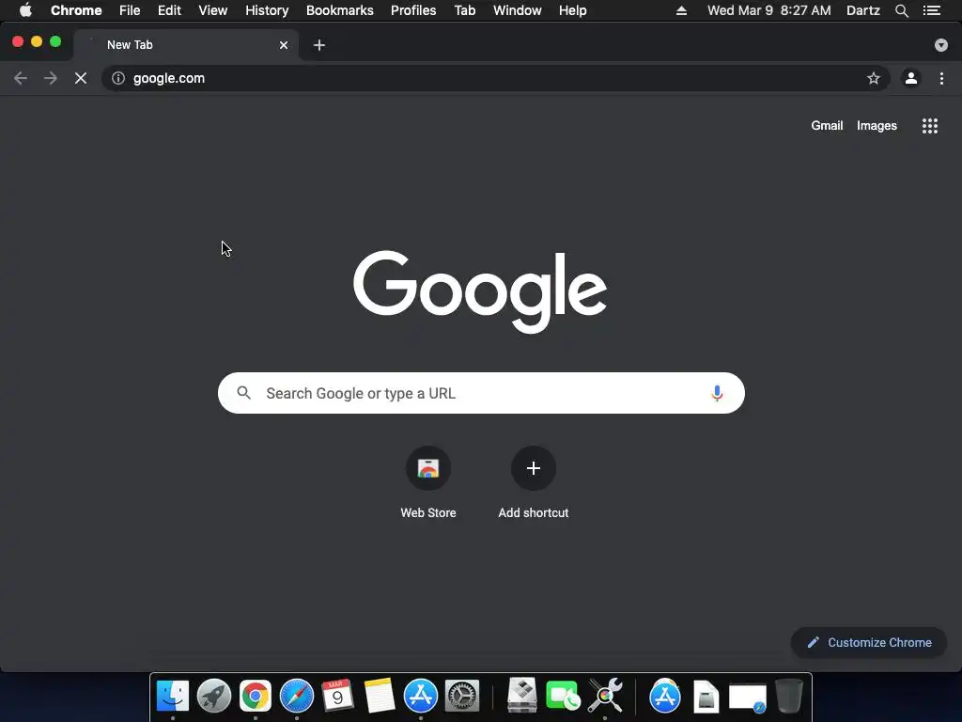Open the Google apps grid

(930, 126)
